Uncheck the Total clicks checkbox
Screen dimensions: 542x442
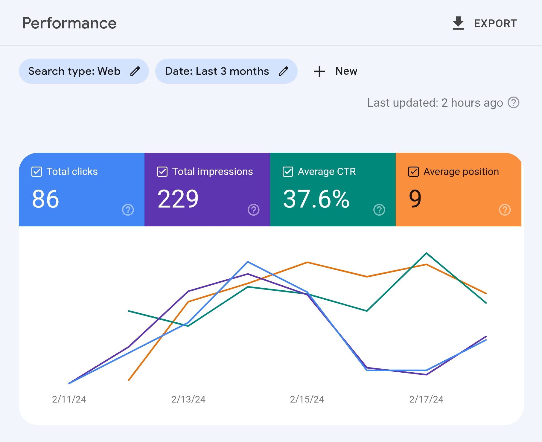point(36,172)
